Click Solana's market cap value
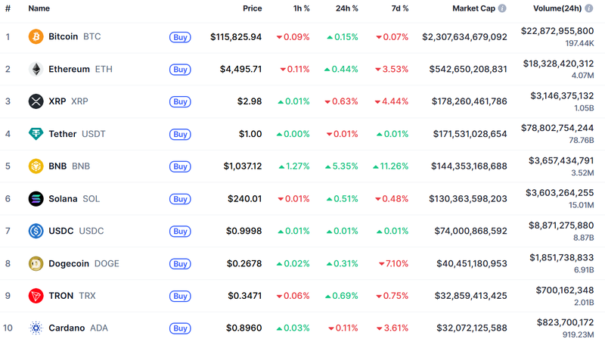605x342 pixels. pos(464,199)
